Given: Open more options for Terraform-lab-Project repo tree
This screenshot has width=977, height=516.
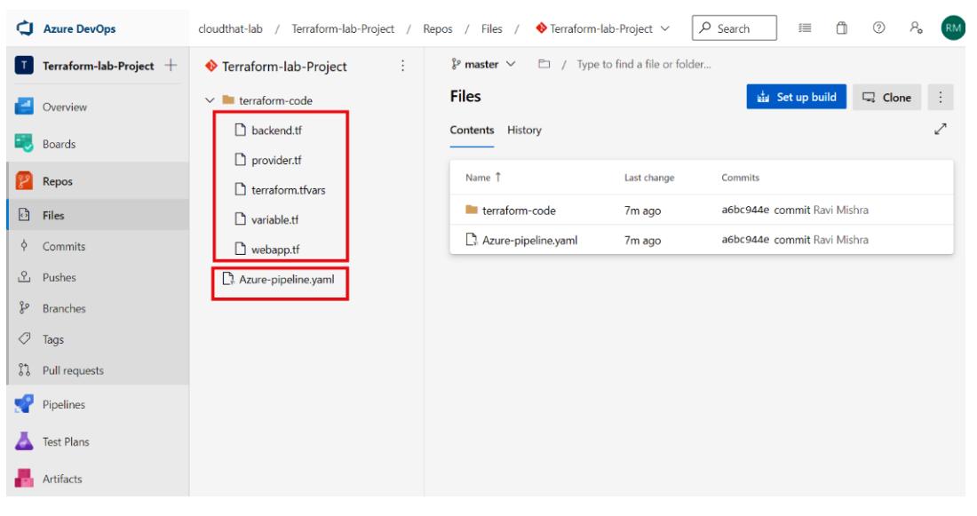Looking at the screenshot, I should coord(402,66).
